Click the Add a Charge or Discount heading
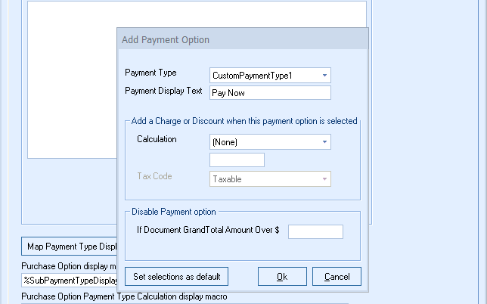This screenshot has height=304, width=487. click(243, 121)
